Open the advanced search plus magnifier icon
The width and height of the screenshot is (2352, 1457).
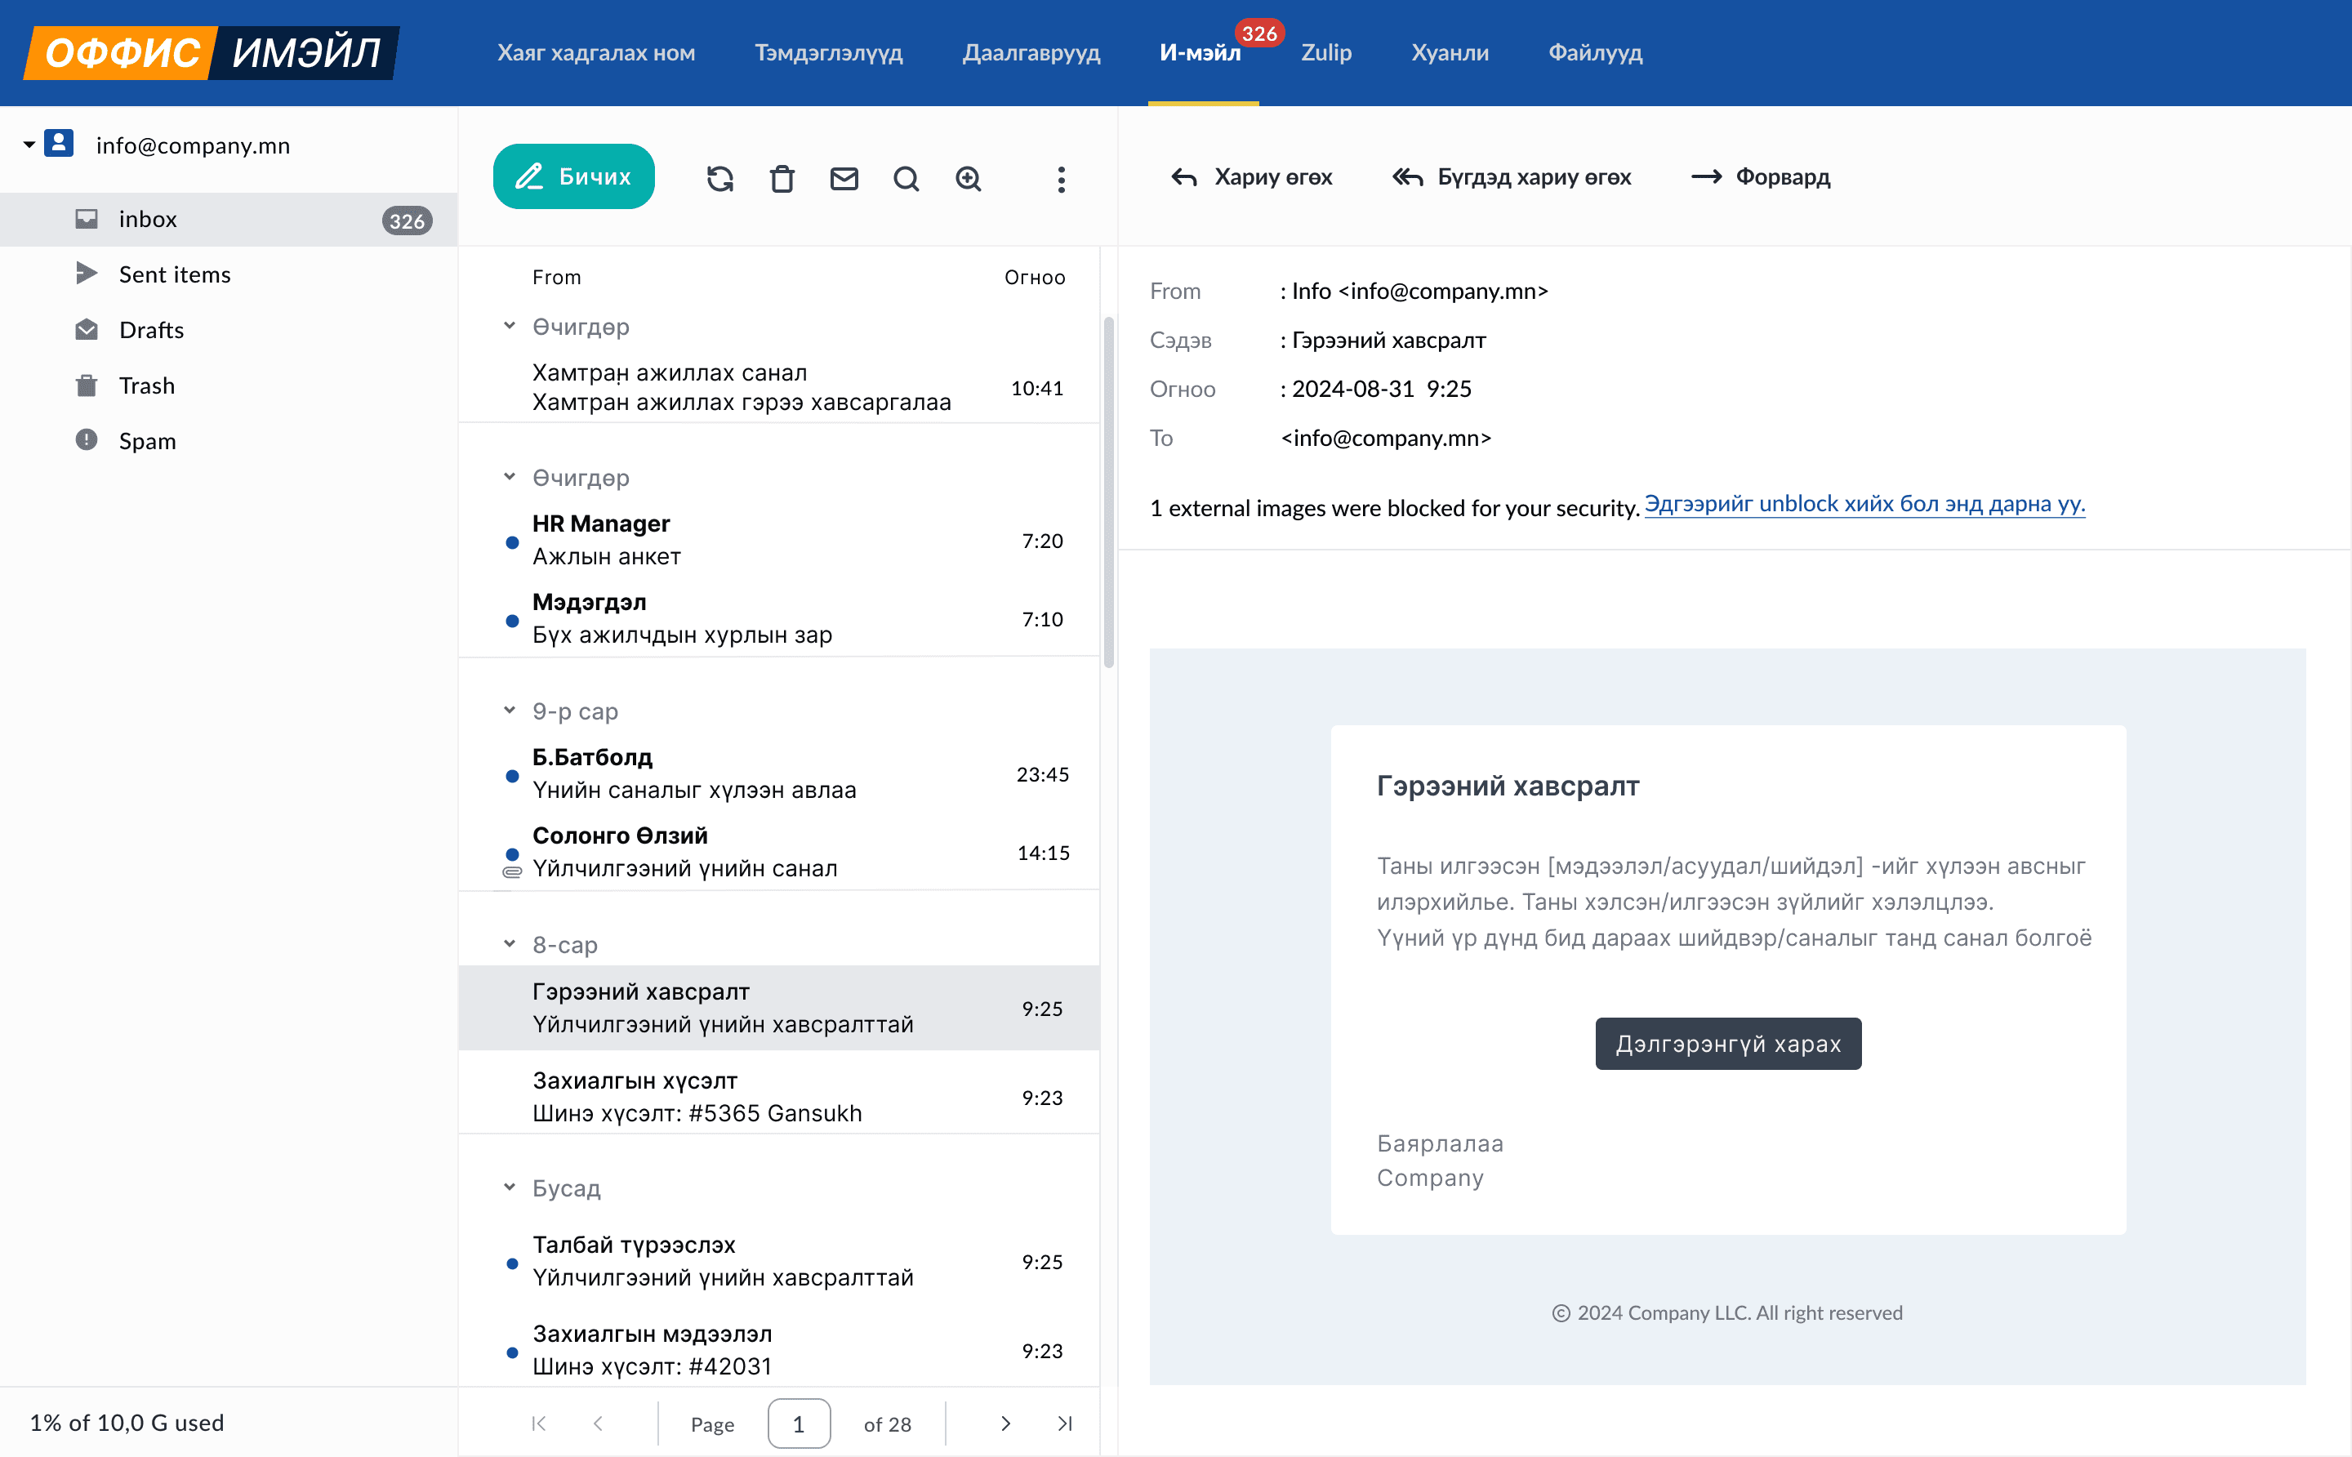(x=969, y=178)
